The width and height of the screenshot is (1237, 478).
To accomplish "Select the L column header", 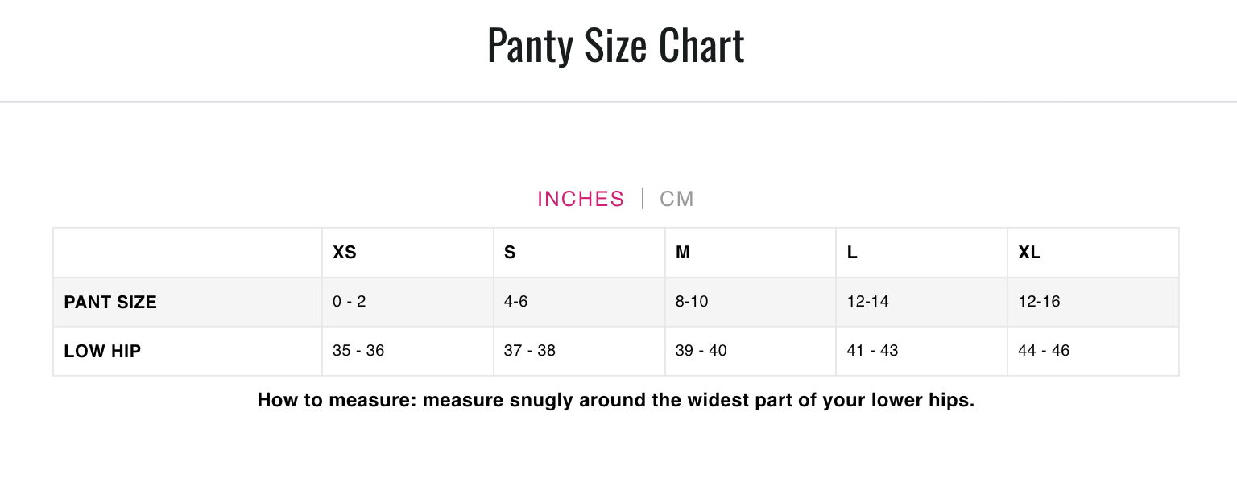I will pyautogui.click(x=922, y=253).
